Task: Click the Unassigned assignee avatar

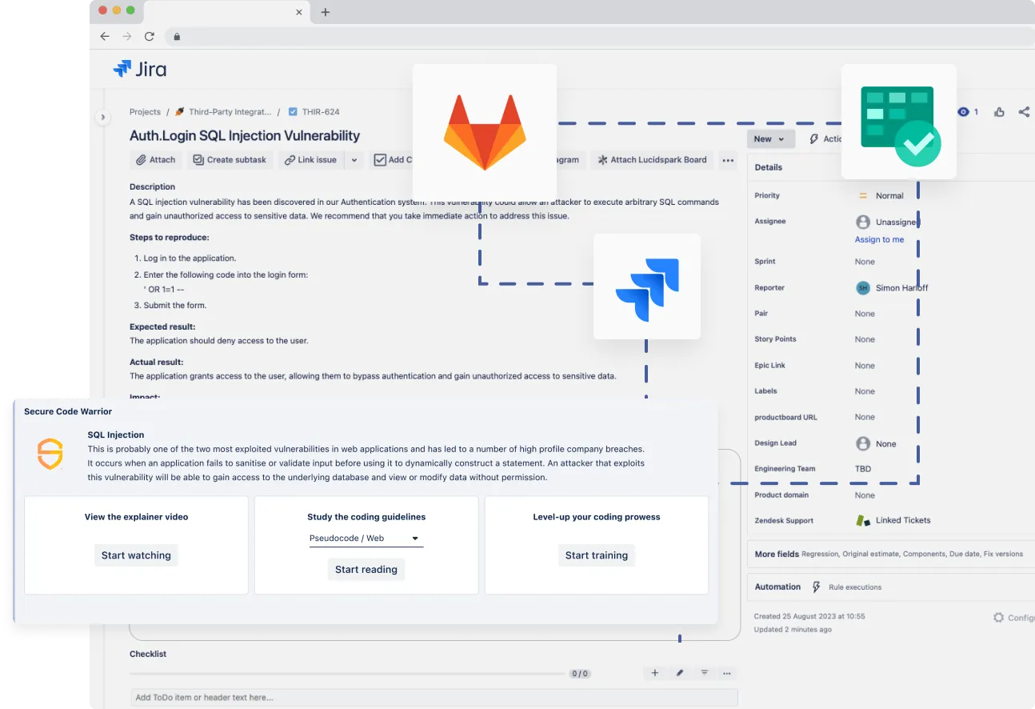Action: 863,222
